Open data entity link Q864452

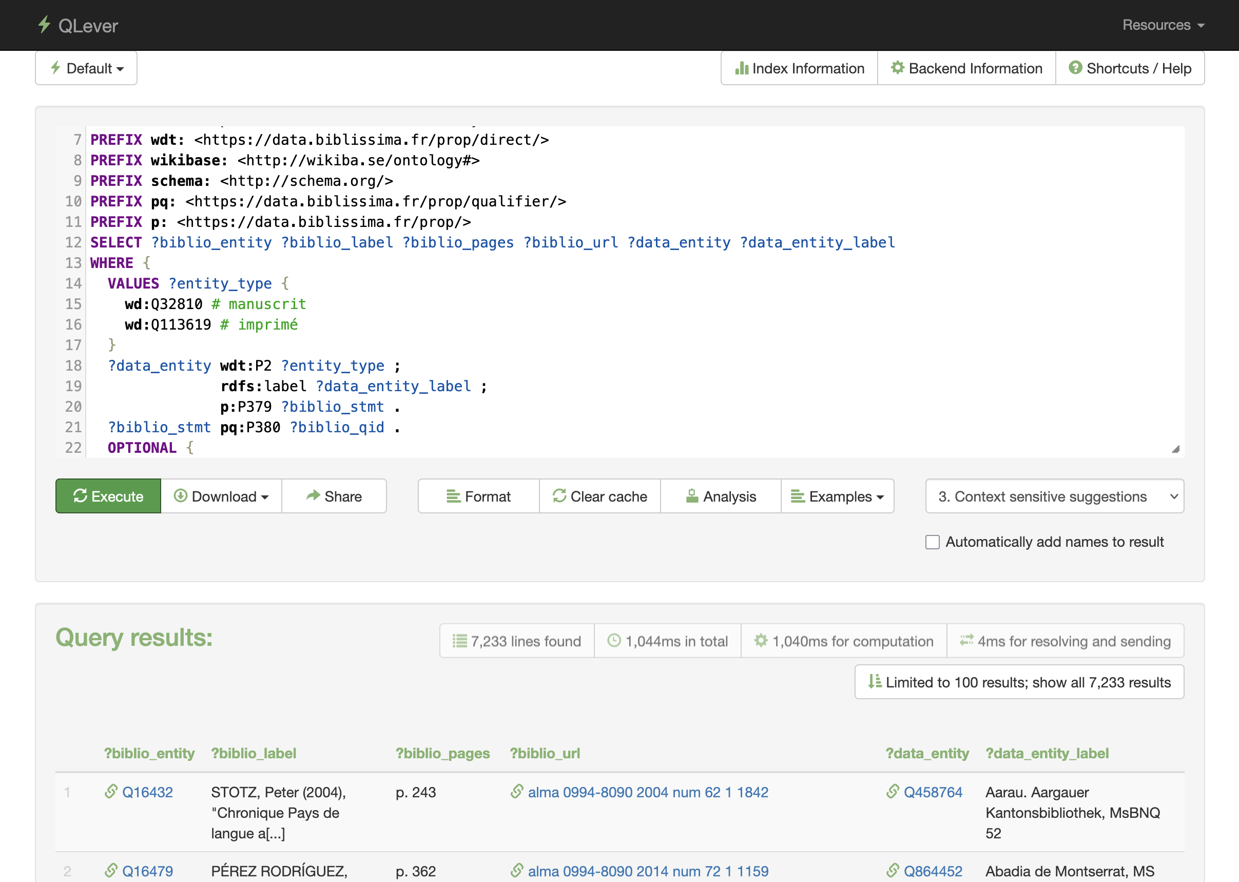(932, 871)
